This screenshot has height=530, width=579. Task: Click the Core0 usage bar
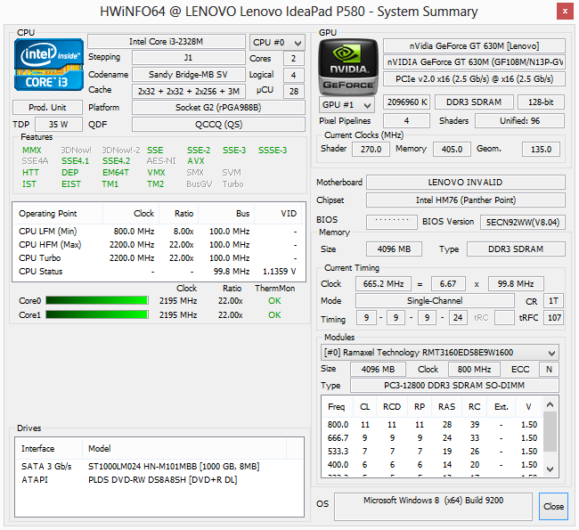tap(97, 301)
